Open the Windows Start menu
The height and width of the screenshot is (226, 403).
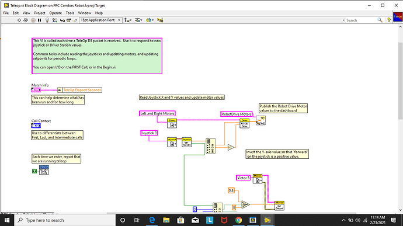point(7,220)
